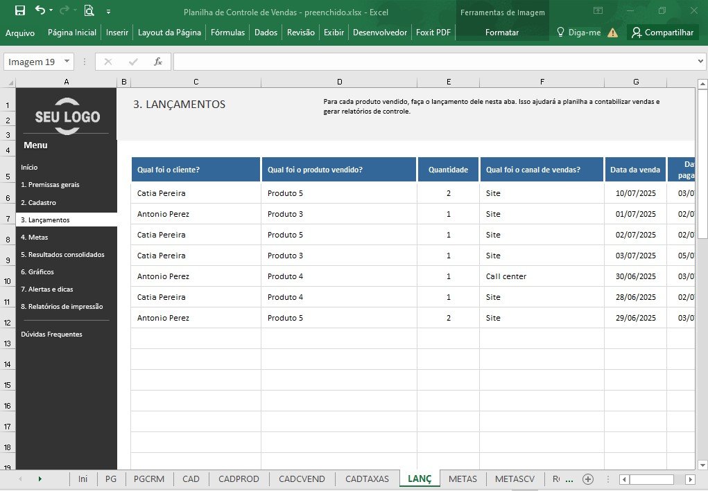Click the Compartilhar button
708x491 pixels.
pyautogui.click(x=662, y=33)
